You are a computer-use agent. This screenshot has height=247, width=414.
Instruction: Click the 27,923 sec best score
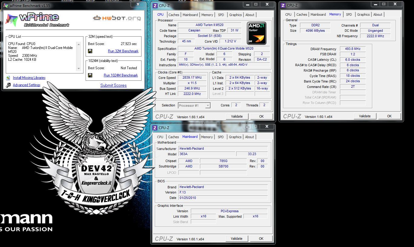click(x=129, y=44)
